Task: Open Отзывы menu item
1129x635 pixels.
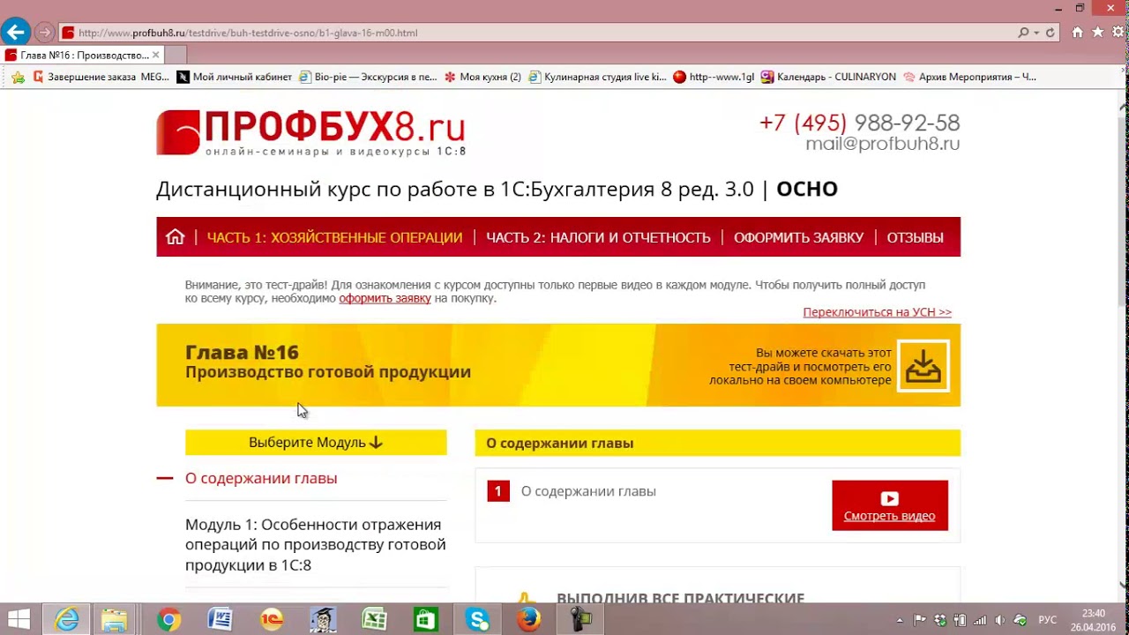Action: [x=915, y=238]
